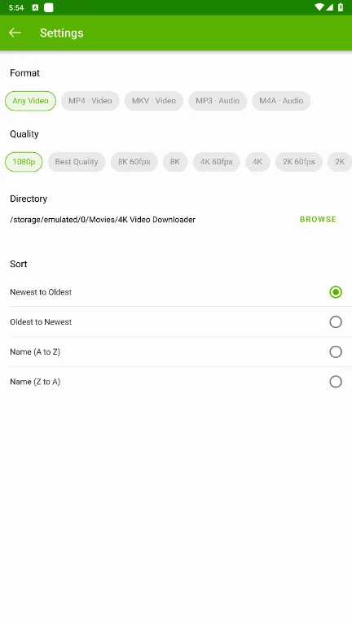Pick the 1080p quality chip

pyautogui.click(x=24, y=162)
